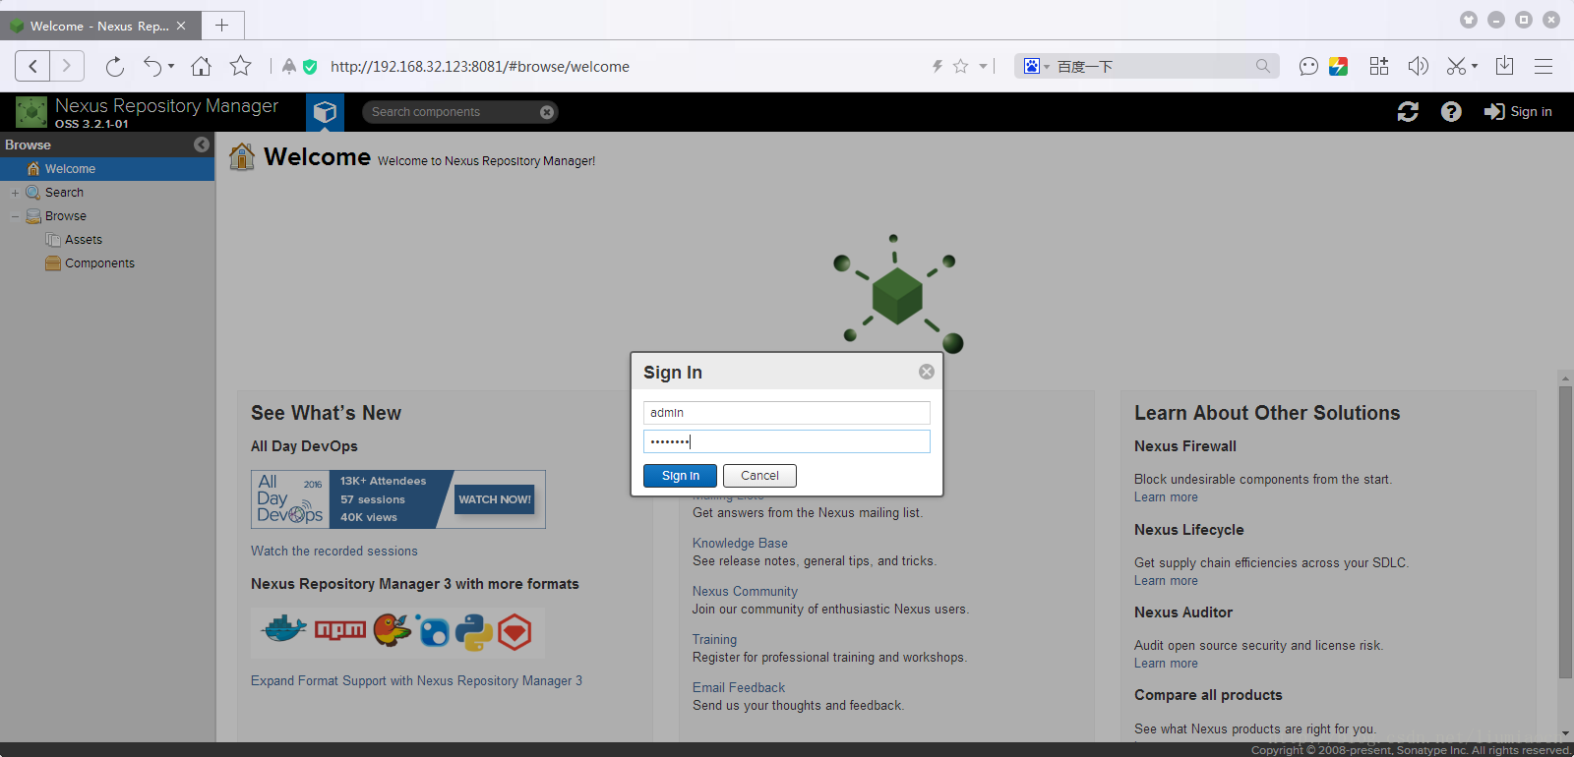Bookmark page with toolbar star icon
Image resolution: width=1574 pixels, height=757 pixels.
pyautogui.click(x=240, y=66)
